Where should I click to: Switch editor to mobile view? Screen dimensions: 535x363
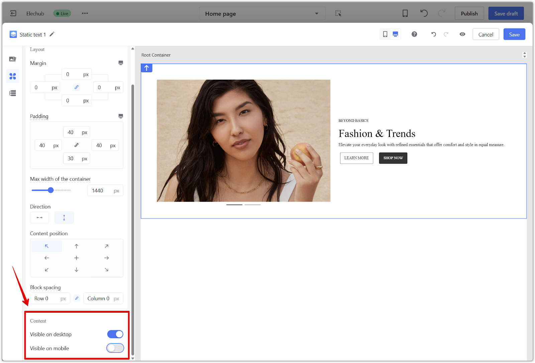[x=385, y=34]
